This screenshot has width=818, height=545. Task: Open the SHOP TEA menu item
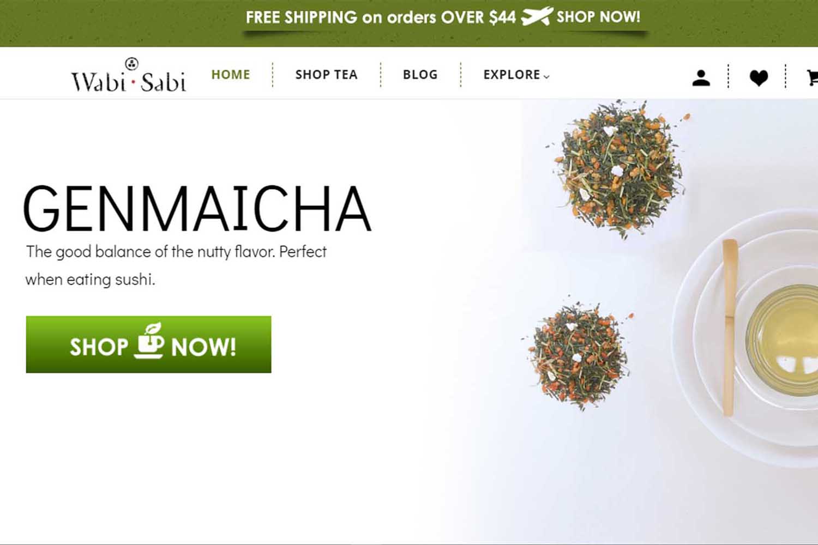(326, 75)
